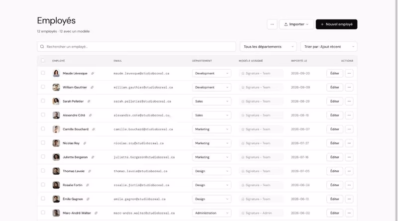Click email william.gauthier@studioboreal.ca
Screen dimensions: 398x221
pos(143,88)
